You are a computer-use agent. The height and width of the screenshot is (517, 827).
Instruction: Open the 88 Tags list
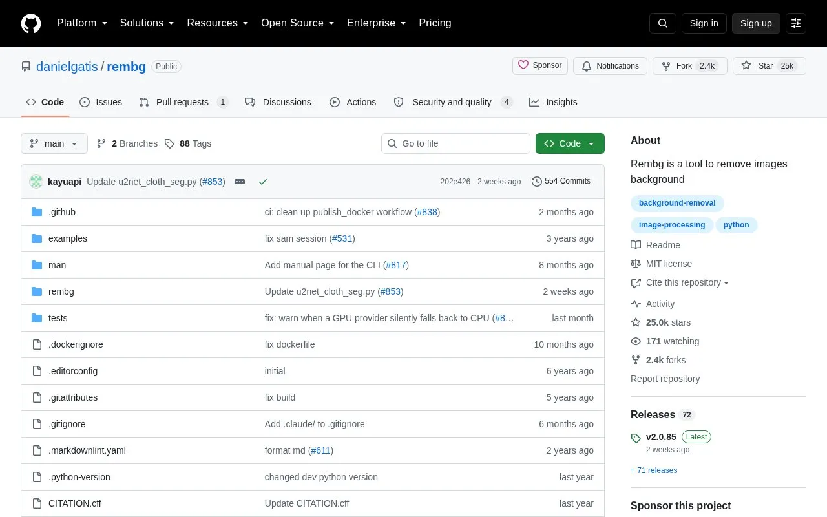click(188, 143)
